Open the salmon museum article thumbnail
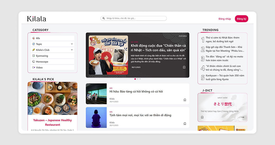 point(96,94)
